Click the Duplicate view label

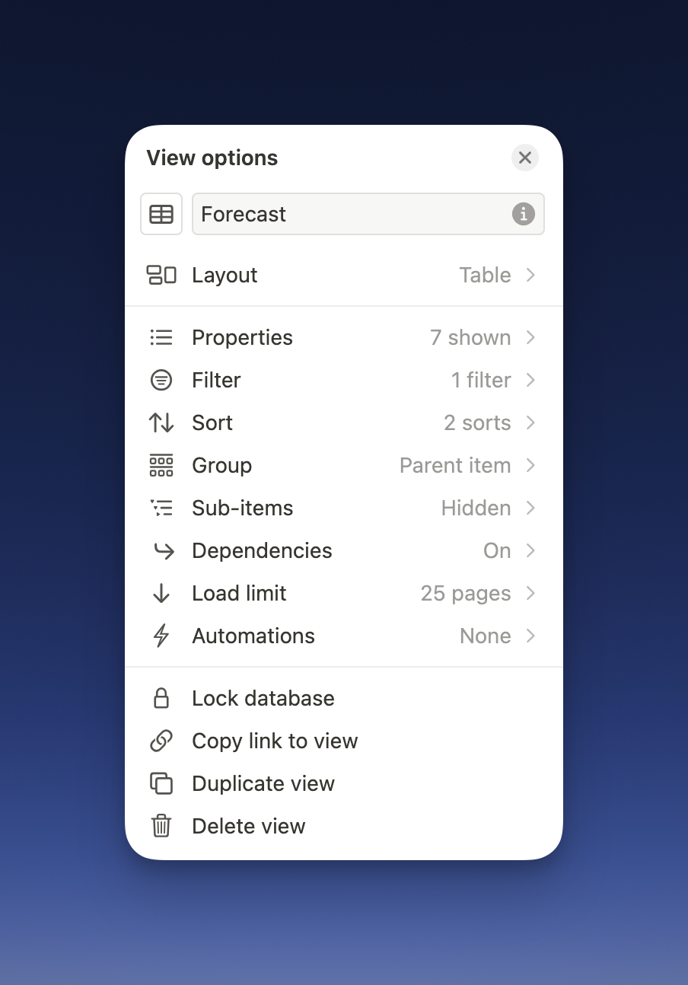click(x=263, y=783)
